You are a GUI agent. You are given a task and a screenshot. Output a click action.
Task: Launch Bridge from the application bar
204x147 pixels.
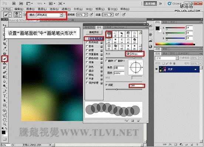pos(14,4)
